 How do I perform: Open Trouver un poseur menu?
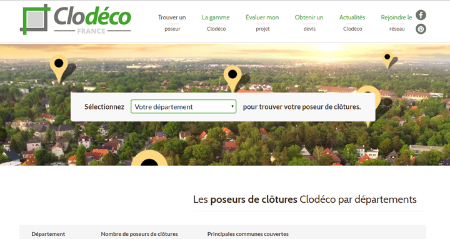coord(172,23)
